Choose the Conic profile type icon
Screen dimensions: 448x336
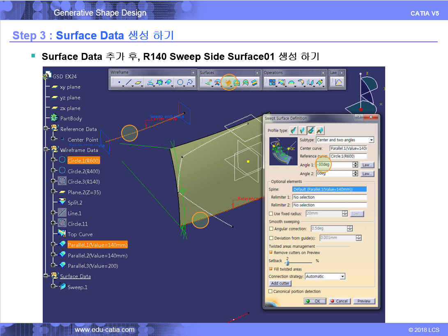(320, 131)
